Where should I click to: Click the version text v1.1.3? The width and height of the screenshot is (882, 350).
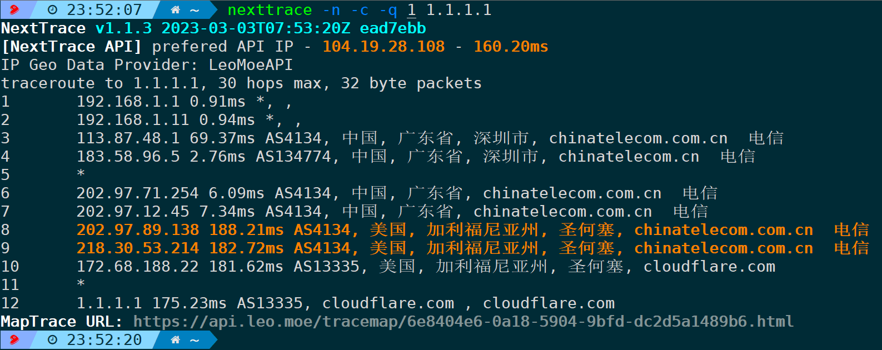coord(123,28)
